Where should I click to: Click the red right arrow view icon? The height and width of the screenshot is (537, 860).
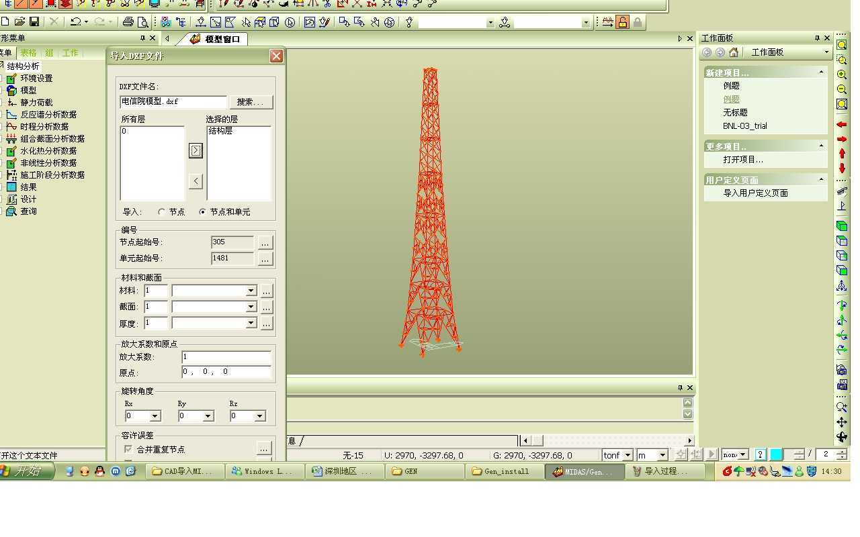coord(842,140)
